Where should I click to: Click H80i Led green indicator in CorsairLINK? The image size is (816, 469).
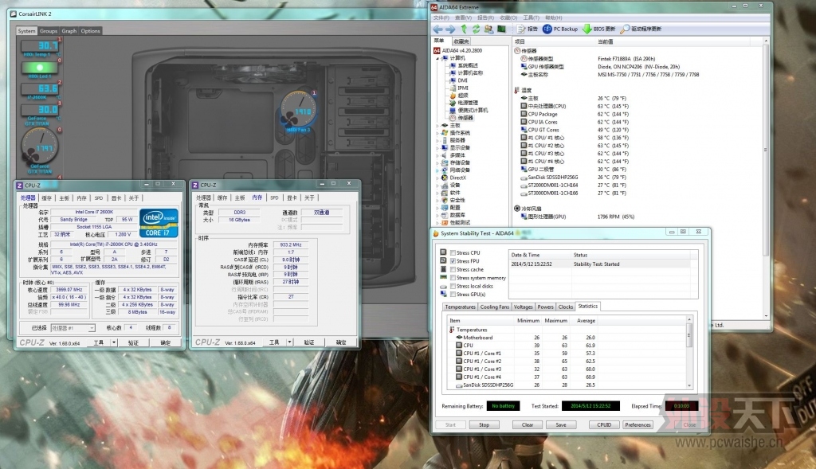pos(40,68)
